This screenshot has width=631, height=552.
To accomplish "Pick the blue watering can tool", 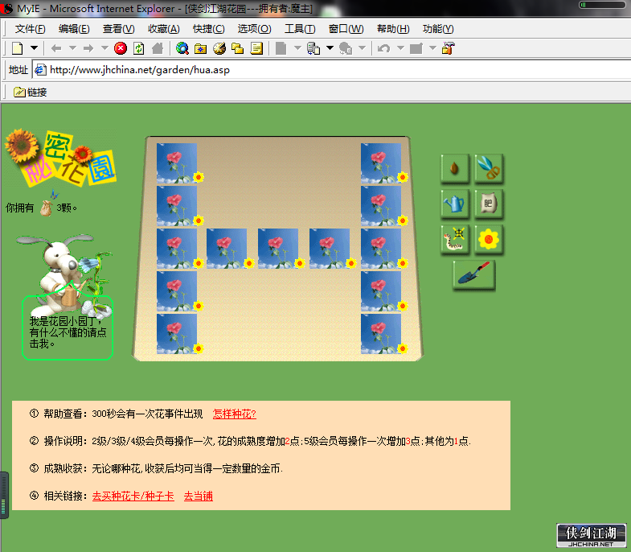I will (x=455, y=204).
